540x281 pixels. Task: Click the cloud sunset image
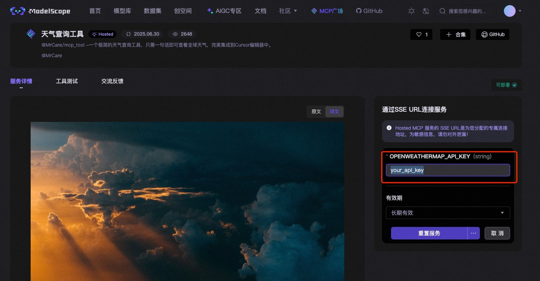click(187, 201)
